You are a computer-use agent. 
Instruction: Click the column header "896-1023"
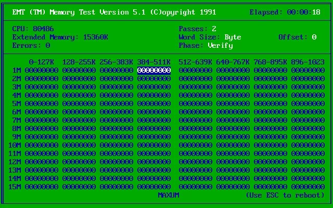click(x=308, y=62)
